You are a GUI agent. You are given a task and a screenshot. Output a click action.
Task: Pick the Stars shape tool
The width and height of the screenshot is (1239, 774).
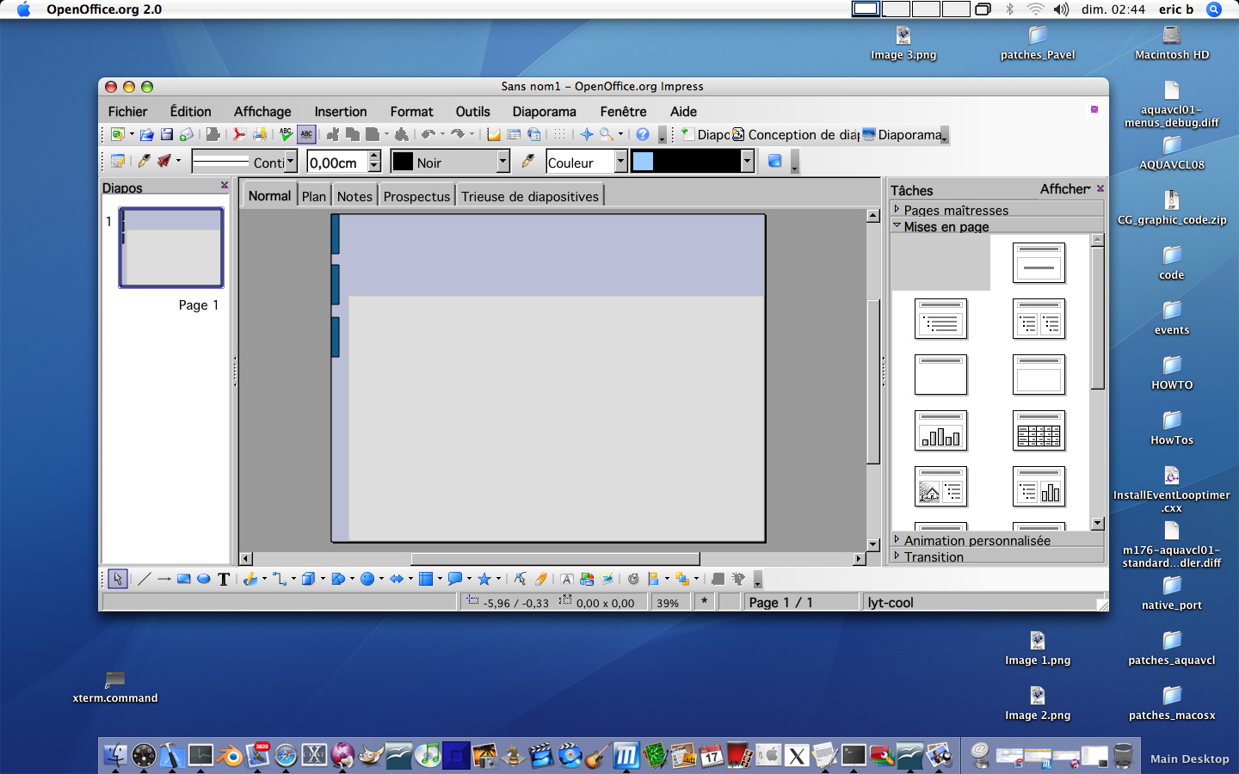[484, 579]
